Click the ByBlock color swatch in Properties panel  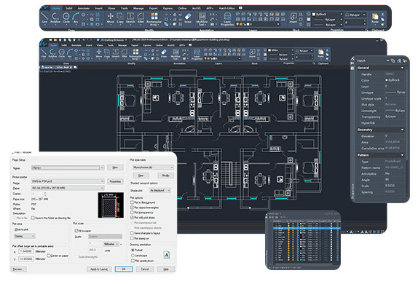386,80
